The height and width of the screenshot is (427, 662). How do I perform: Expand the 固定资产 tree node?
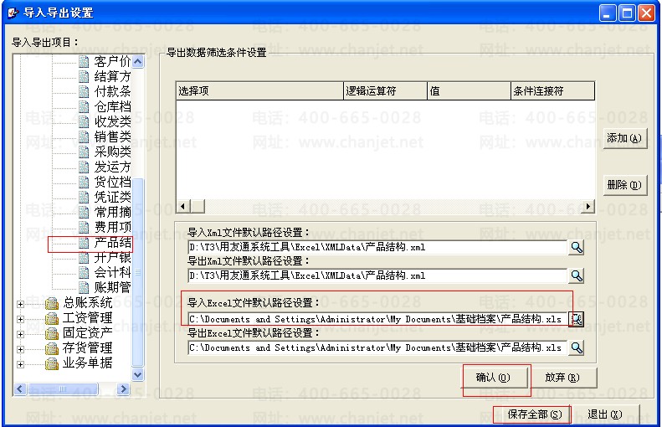click(20, 335)
